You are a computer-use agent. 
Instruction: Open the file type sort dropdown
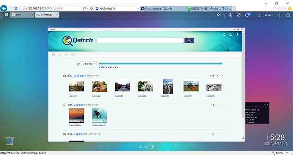click(x=89, y=64)
